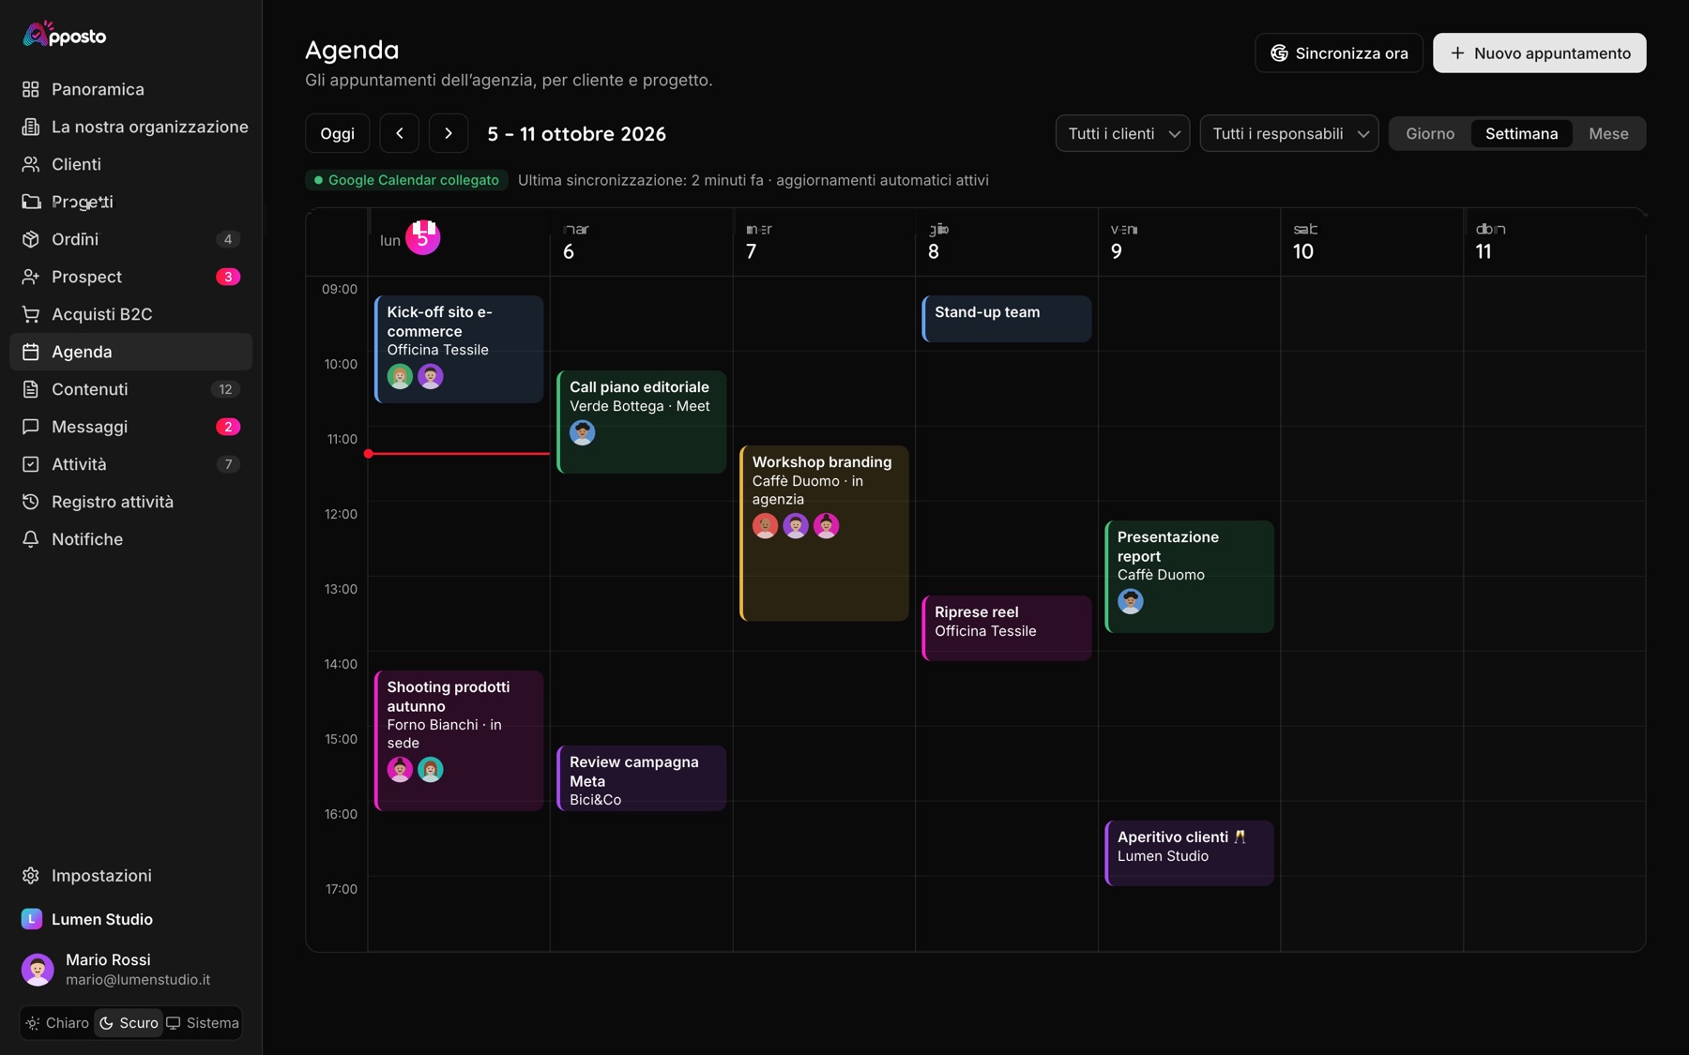Switch to the Settimana view
This screenshot has width=1689, height=1055.
tap(1522, 133)
